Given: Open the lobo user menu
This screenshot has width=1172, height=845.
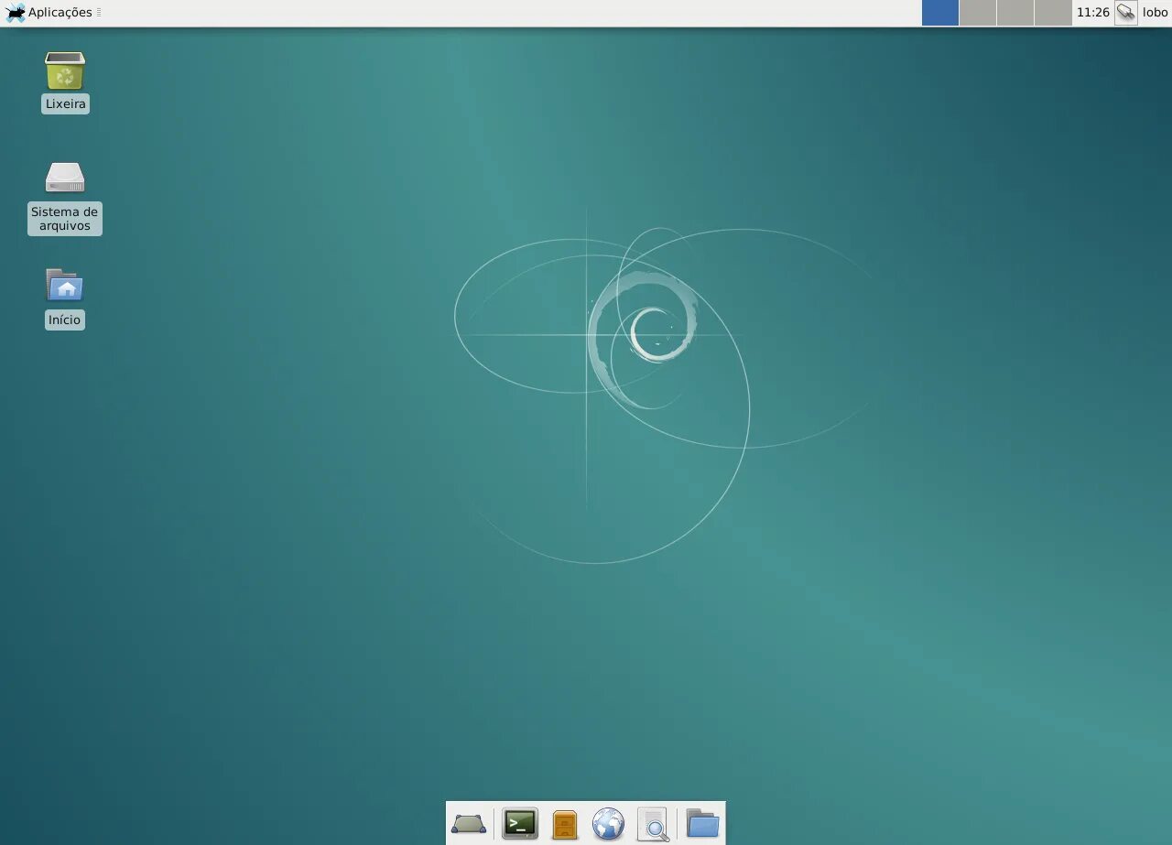Looking at the screenshot, I should (1156, 13).
